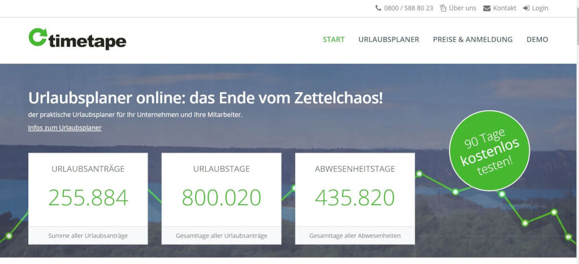Click the 435.820 counter value

355,197
